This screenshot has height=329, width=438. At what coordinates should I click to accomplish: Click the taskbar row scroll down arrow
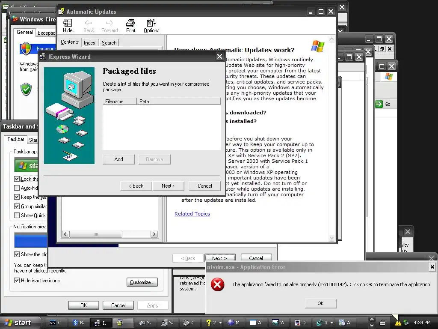pyautogui.click(x=372, y=326)
